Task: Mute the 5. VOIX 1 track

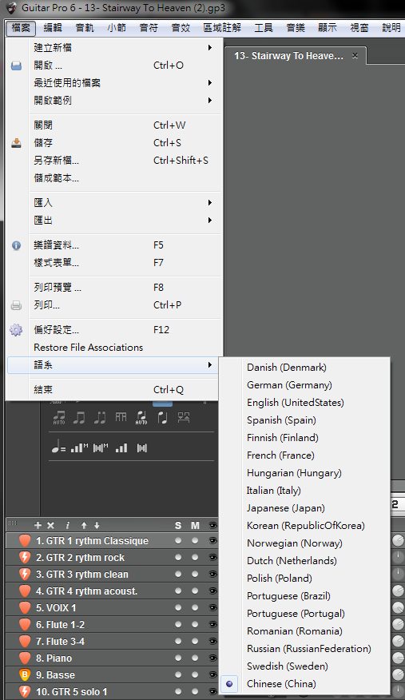Action: [195, 607]
